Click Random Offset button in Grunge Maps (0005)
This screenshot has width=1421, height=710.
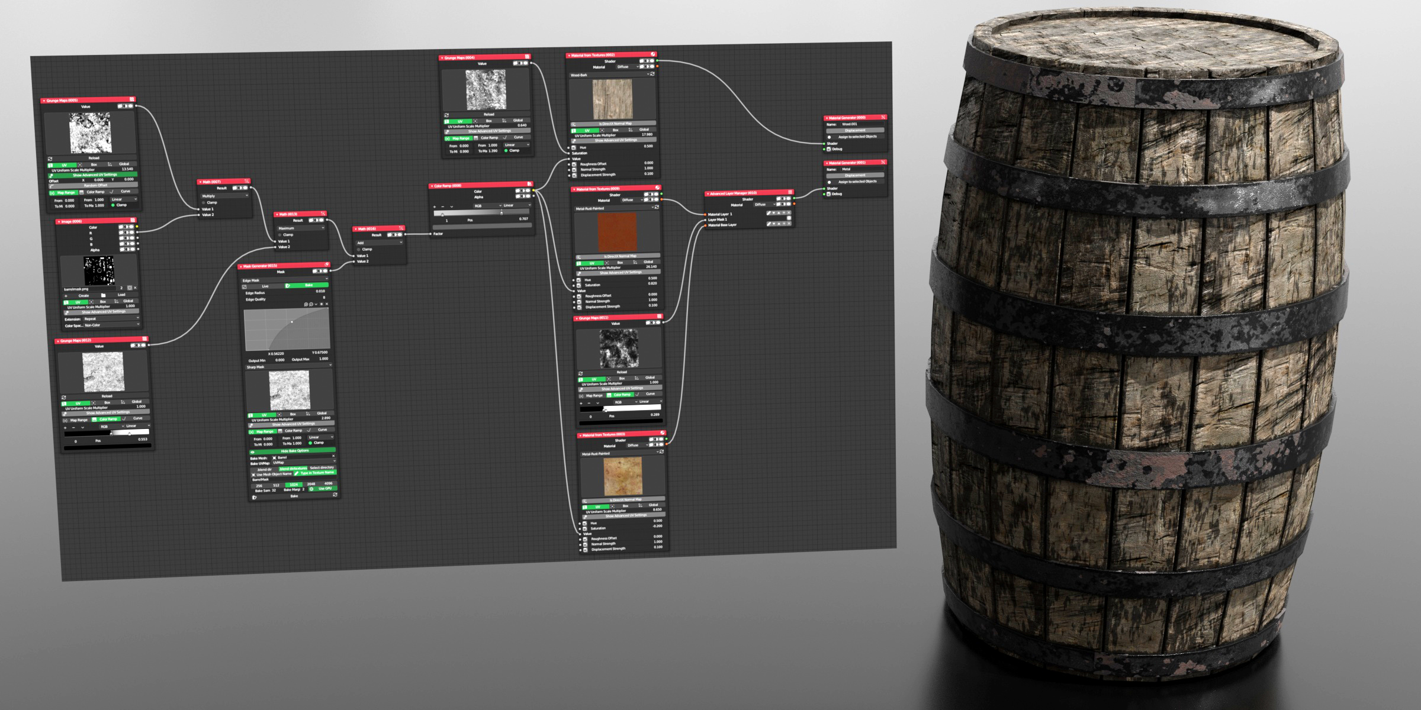[95, 186]
